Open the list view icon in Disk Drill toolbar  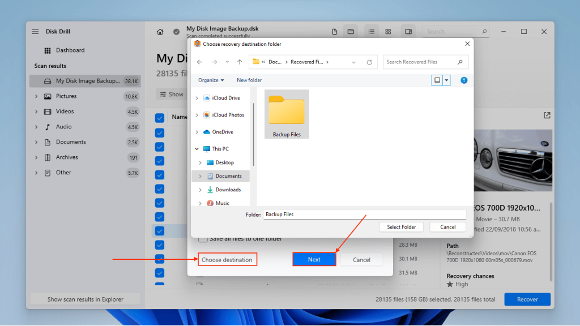373,32
